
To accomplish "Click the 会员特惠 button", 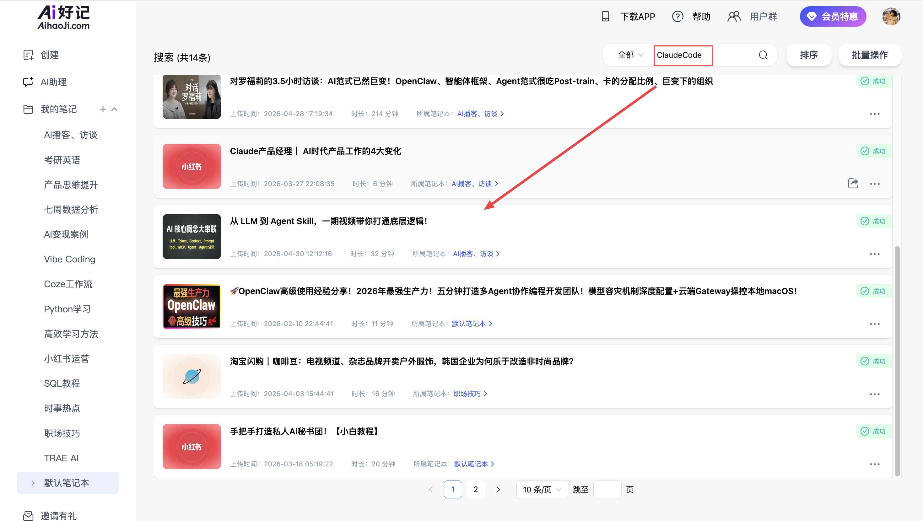I will [x=833, y=17].
